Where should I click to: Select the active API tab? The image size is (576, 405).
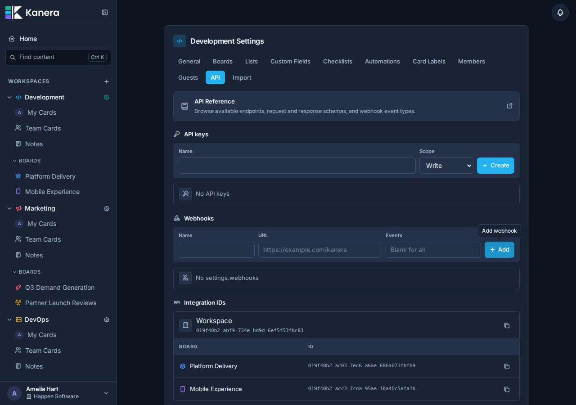215,77
